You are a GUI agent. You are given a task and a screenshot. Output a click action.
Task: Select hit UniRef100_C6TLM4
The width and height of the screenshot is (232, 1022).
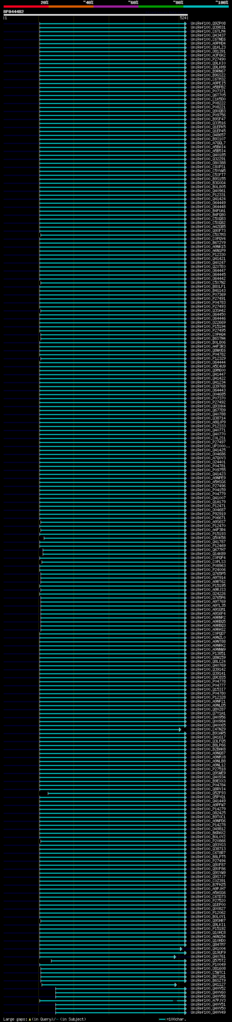[208, 31]
